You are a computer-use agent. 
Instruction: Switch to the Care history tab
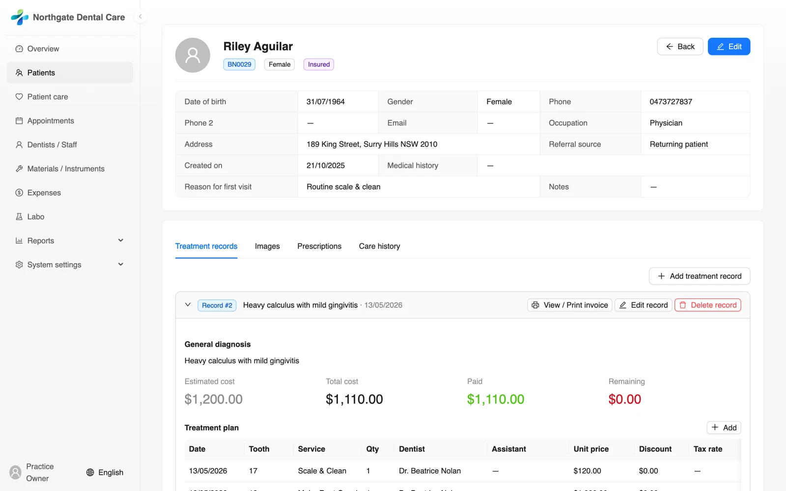[x=380, y=246]
